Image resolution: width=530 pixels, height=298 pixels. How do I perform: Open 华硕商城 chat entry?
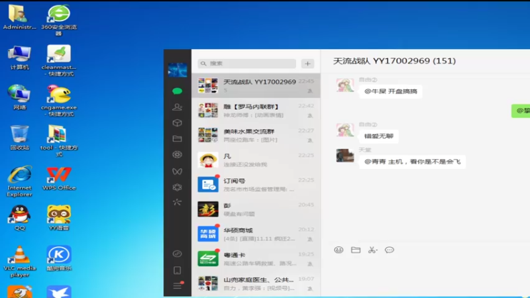click(x=256, y=234)
